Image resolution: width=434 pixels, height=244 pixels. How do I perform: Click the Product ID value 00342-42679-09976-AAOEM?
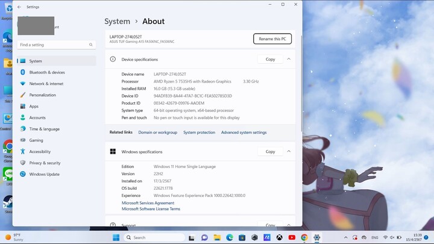click(x=179, y=103)
